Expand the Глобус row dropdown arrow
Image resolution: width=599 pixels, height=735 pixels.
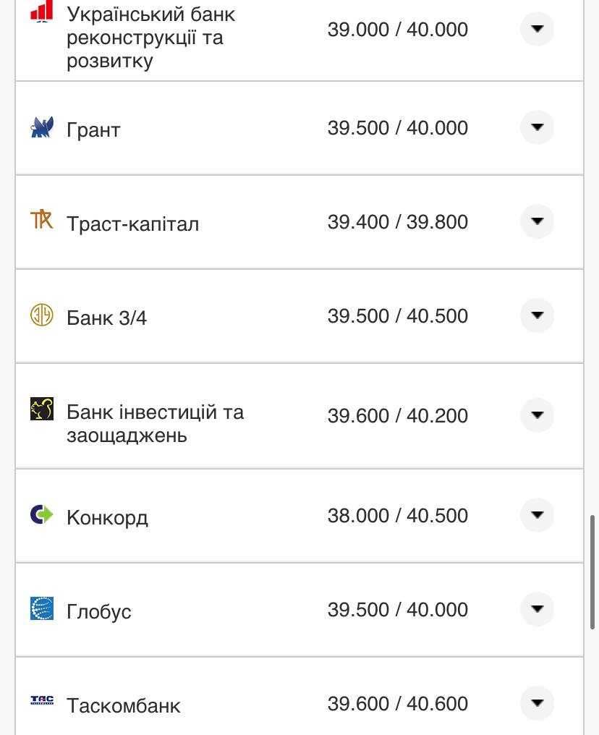coord(537,609)
